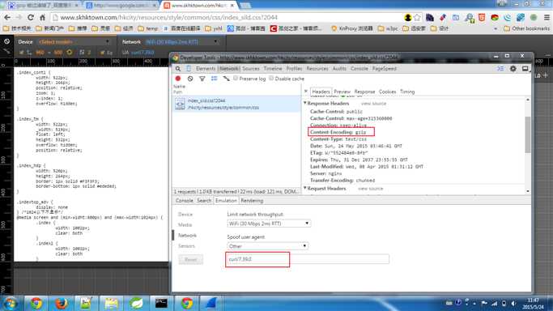Select the Media emulation section

coord(185,225)
